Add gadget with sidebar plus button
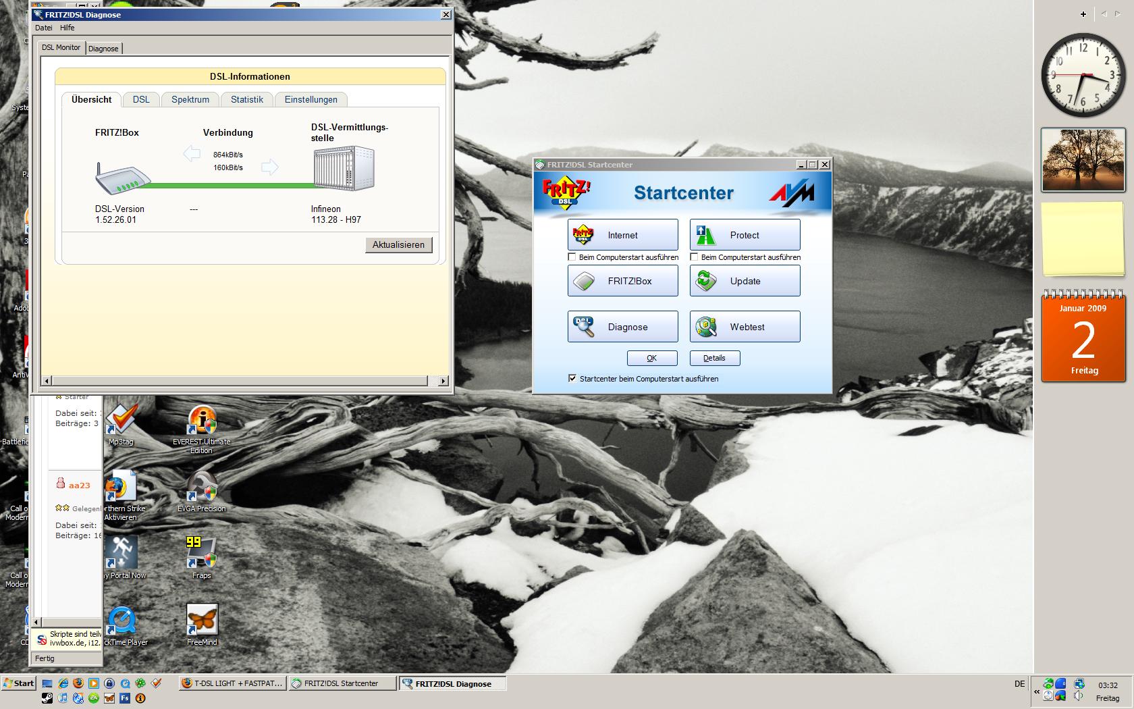This screenshot has height=709, width=1134. coord(1083,14)
